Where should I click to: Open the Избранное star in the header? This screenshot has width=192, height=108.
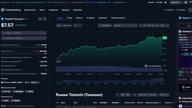pyautogui.click(x=169, y=10)
